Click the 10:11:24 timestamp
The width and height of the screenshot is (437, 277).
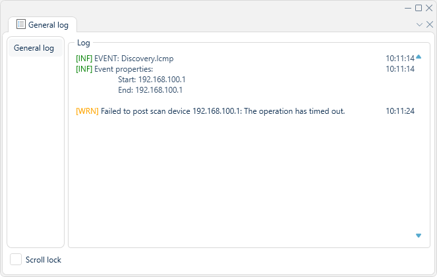(x=400, y=111)
